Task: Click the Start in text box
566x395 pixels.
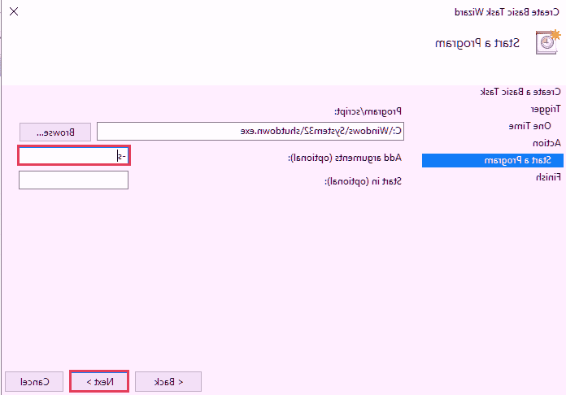Action: (x=74, y=180)
